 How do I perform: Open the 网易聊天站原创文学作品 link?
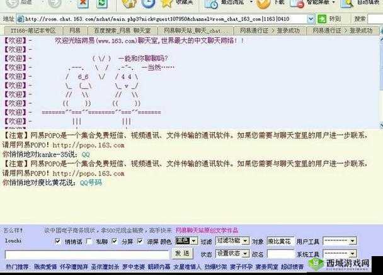click(x=207, y=230)
